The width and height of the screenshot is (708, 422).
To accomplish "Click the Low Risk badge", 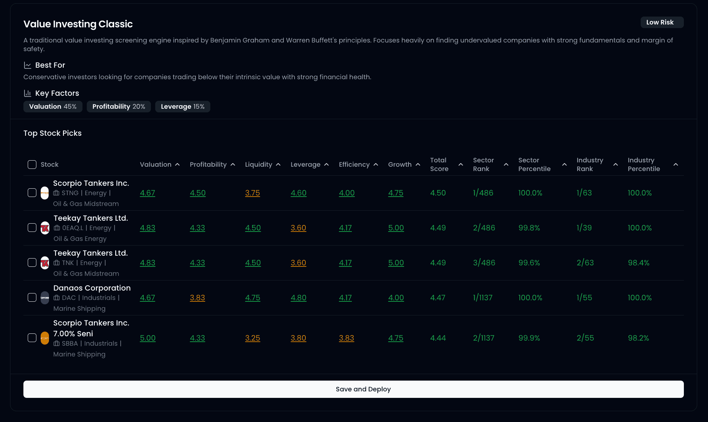I will click(662, 22).
